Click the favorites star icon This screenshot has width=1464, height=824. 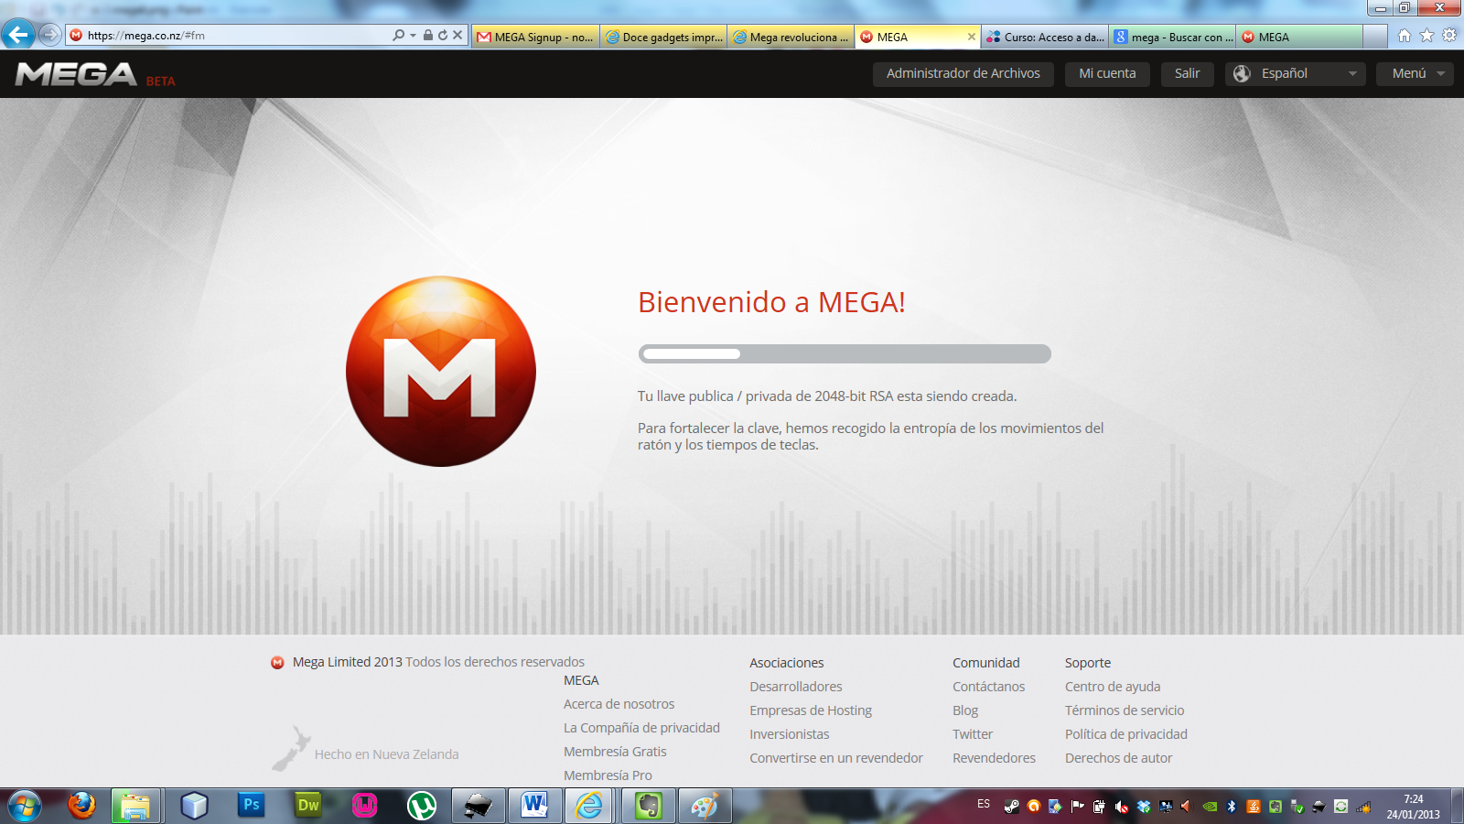click(1427, 33)
